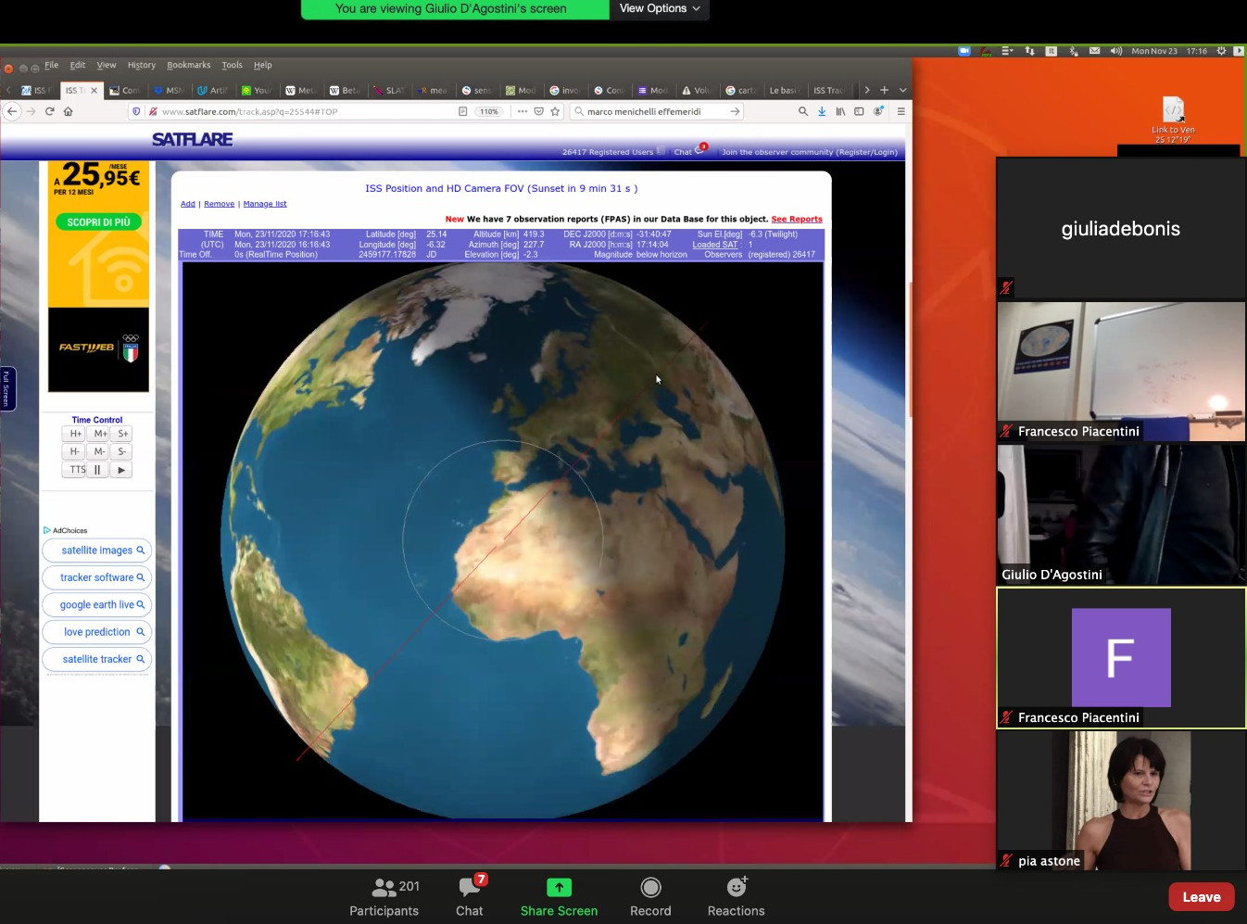Open the list all tabs chevron
Viewport: 1247px width, 924px height.
click(902, 90)
